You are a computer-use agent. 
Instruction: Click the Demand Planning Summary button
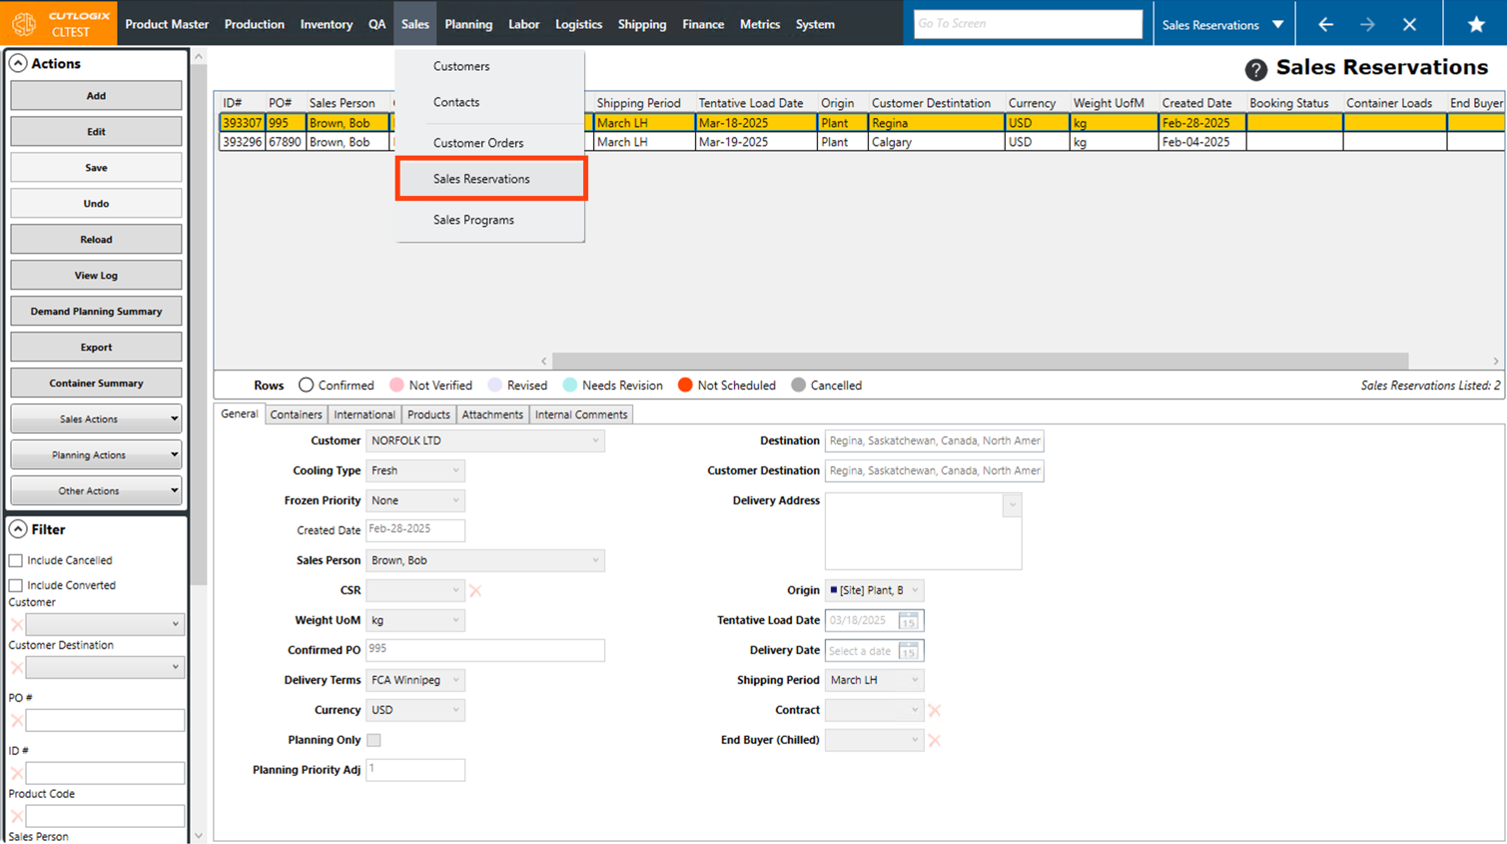(x=96, y=312)
